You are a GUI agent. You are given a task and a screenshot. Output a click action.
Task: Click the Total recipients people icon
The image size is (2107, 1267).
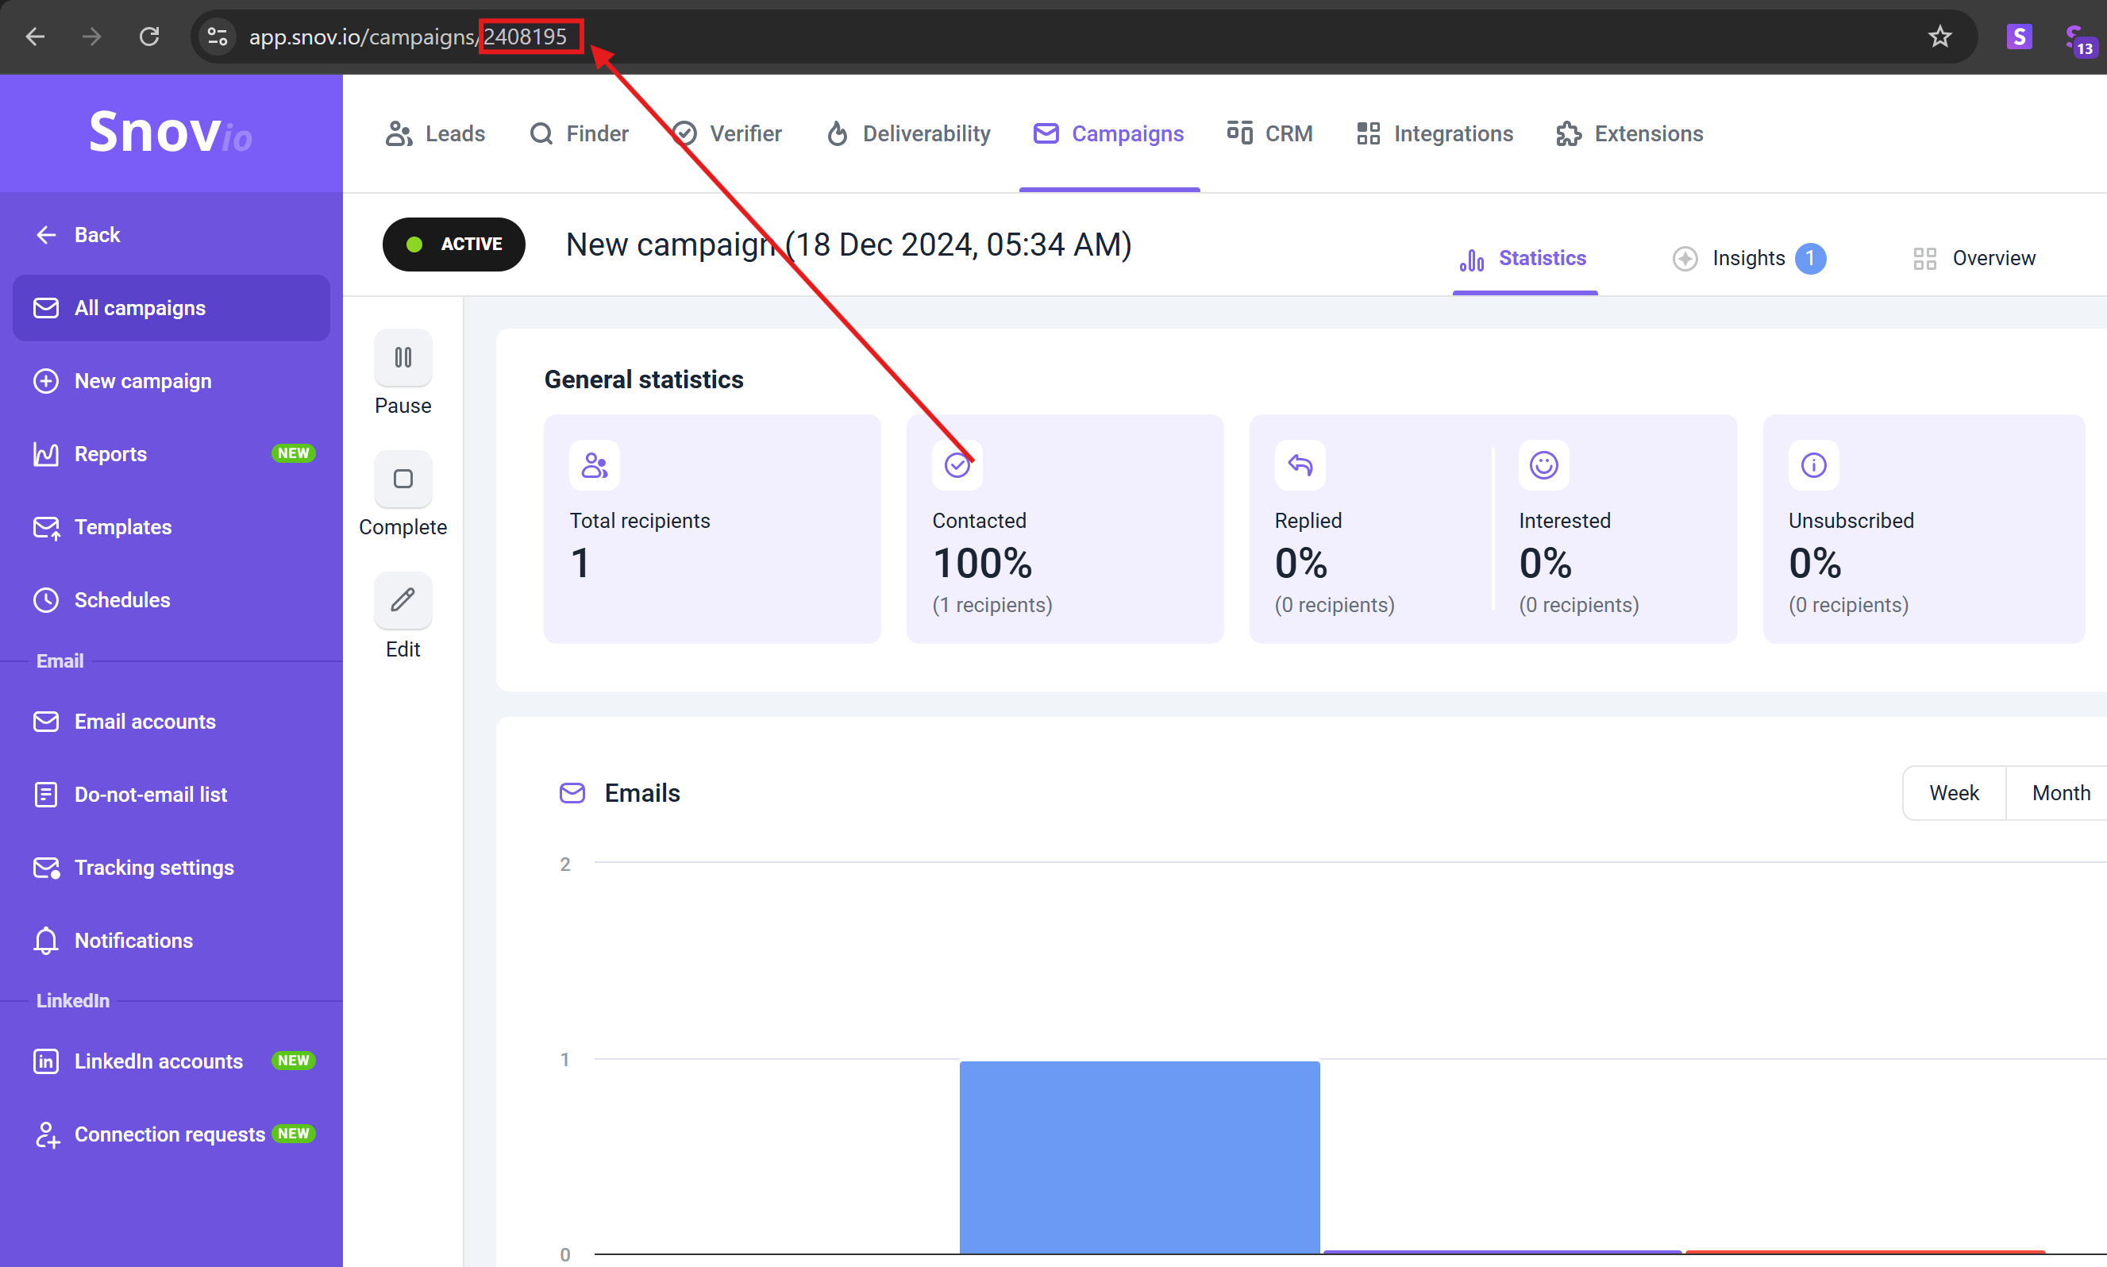coord(594,465)
